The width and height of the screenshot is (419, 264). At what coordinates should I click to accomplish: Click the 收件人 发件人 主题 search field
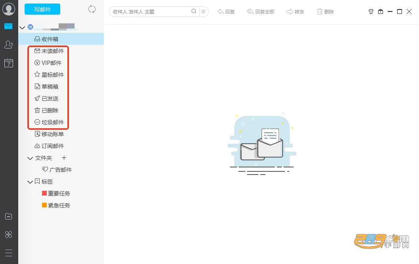tap(151, 11)
